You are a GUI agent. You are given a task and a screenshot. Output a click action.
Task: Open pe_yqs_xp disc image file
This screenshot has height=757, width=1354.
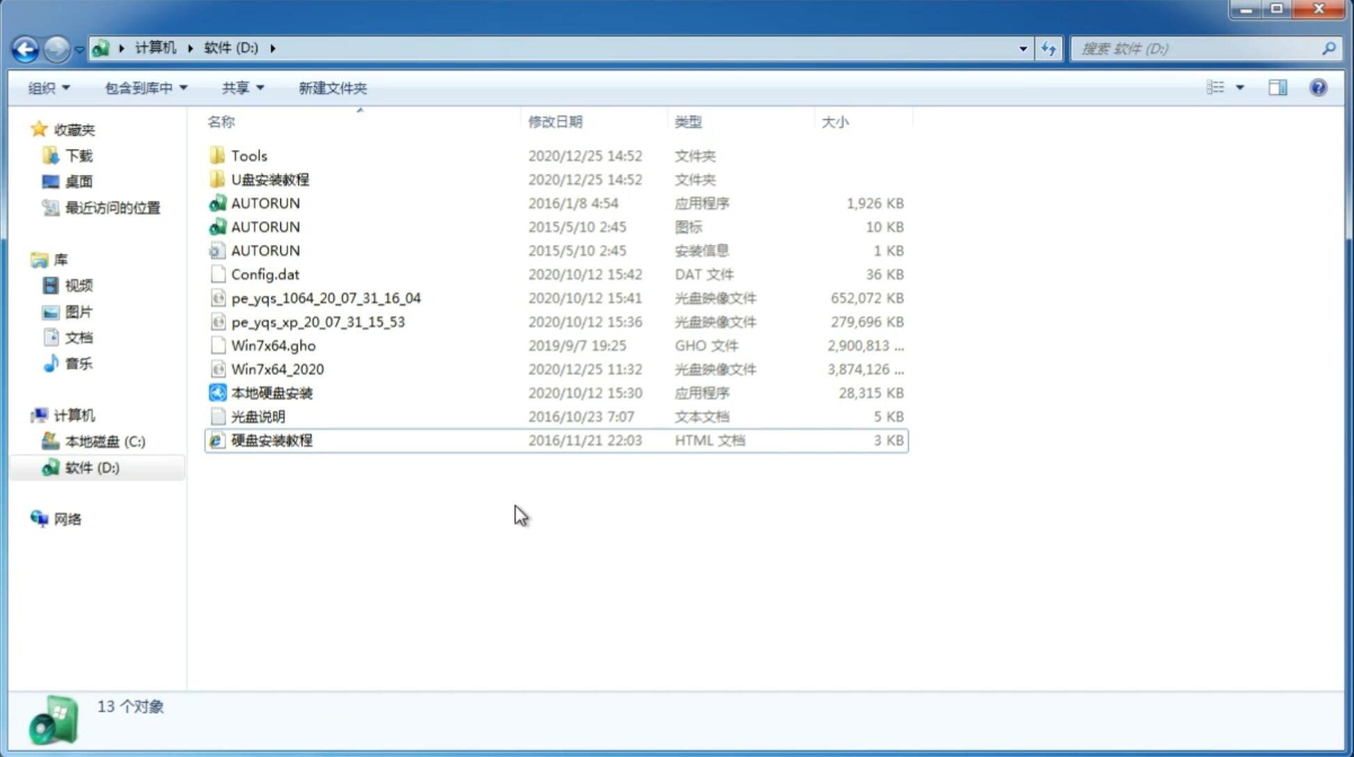click(318, 321)
